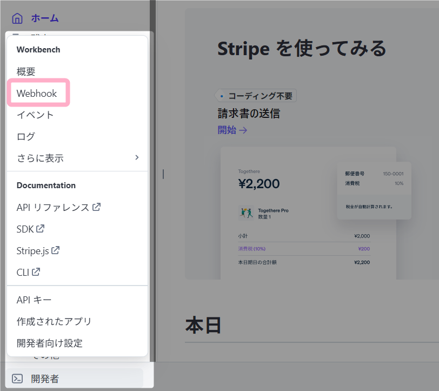
Task: Expand the さらに表示 submenu chevron
Action: (x=137, y=158)
